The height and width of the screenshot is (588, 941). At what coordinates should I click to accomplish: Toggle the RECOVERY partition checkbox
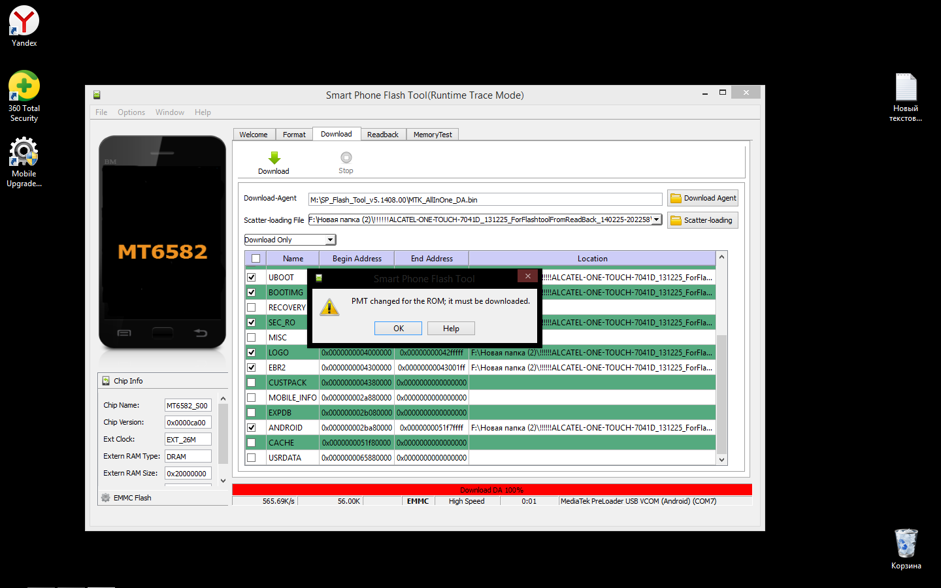tap(252, 307)
